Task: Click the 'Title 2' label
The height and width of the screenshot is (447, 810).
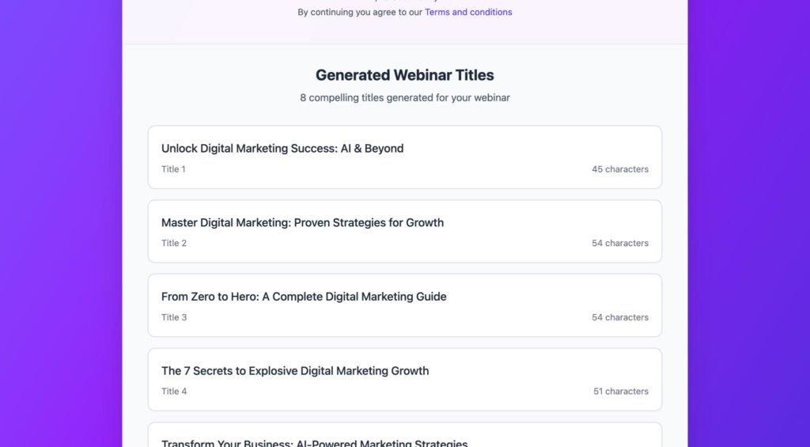Action: click(x=174, y=244)
